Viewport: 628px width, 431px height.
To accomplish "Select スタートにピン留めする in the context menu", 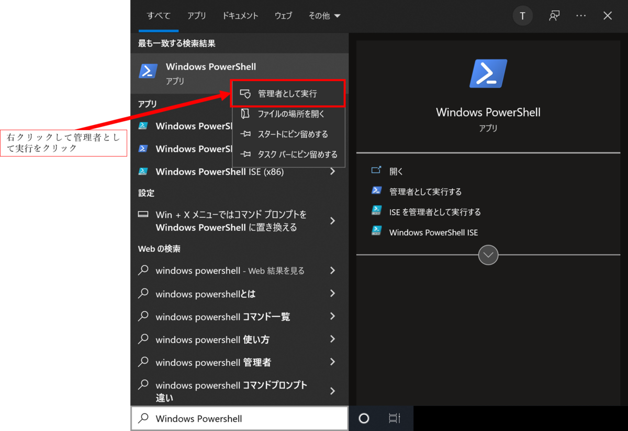I will 288,134.
